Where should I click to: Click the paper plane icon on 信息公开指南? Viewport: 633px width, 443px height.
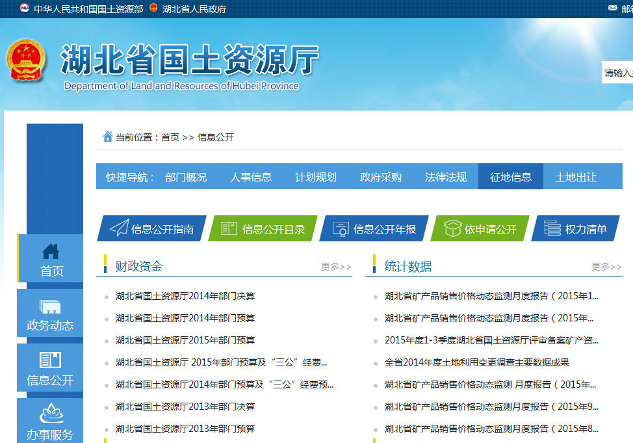point(119,228)
